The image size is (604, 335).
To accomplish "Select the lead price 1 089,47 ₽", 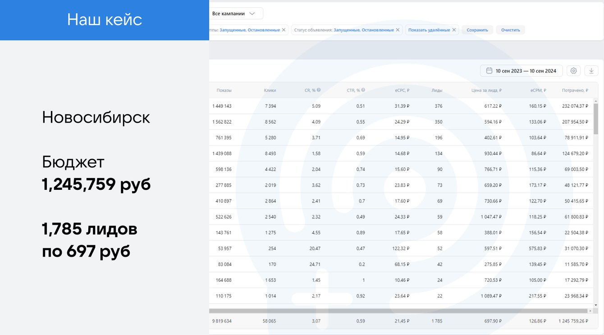I will click(491, 296).
